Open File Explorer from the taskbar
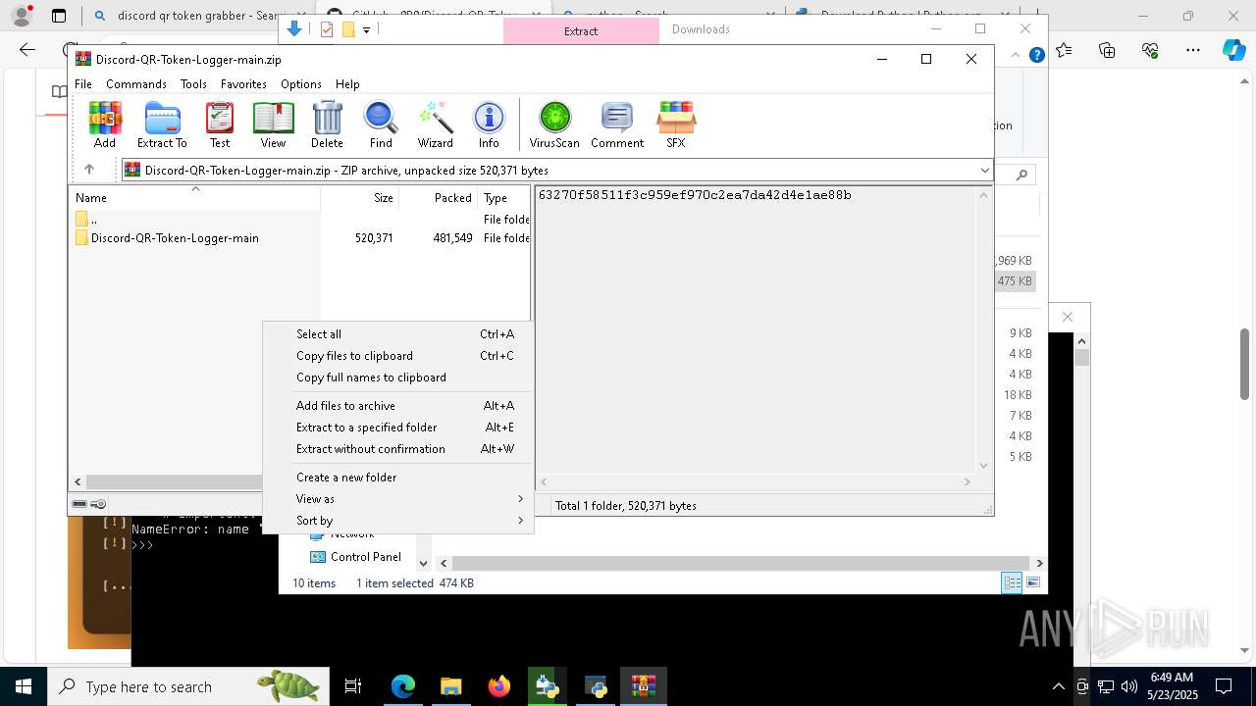1256x706 pixels. [x=450, y=686]
